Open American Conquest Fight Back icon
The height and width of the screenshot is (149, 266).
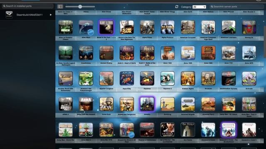[208, 27]
